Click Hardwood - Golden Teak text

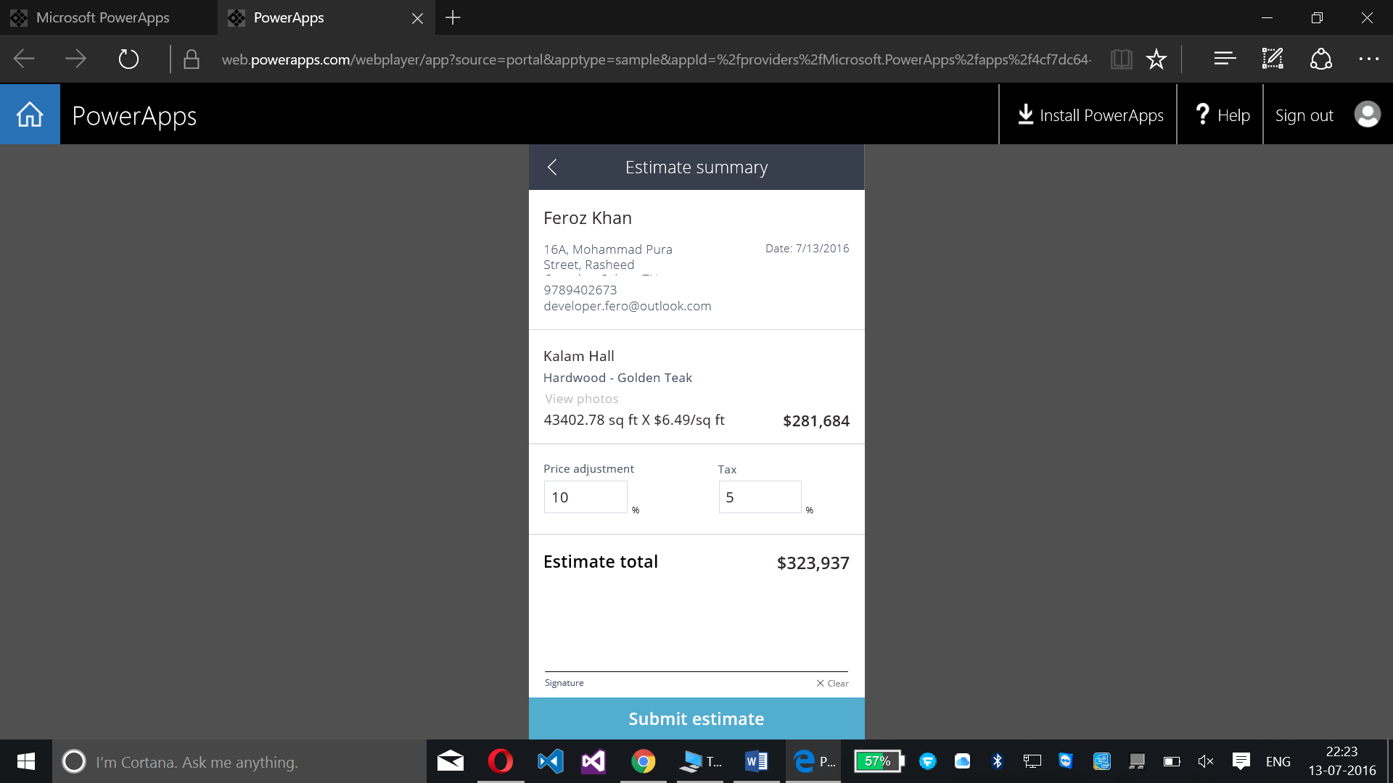point(618,378)
